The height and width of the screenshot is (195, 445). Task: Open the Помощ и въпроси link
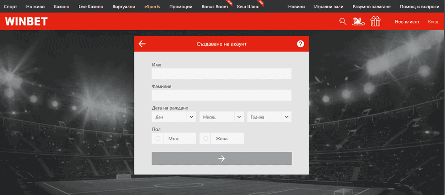420,6
